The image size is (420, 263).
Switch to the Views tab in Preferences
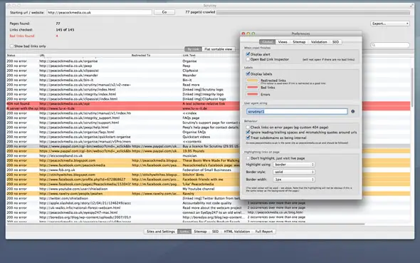tap(283, 42)
